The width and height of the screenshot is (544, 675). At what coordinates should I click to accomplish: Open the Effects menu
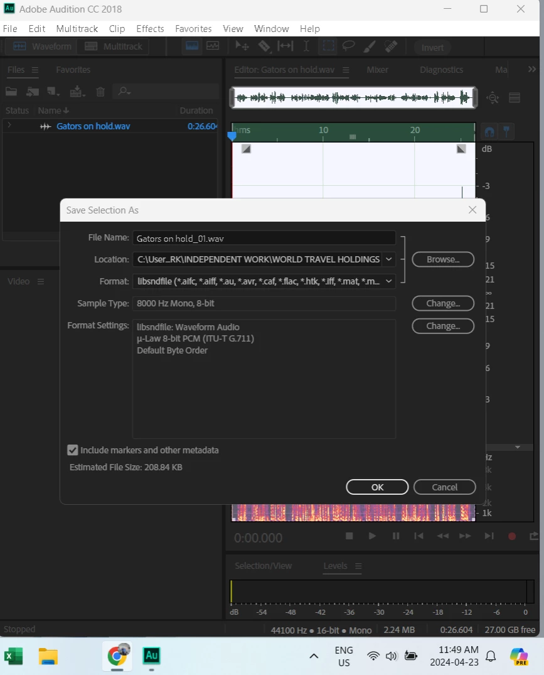pos(150,29)
